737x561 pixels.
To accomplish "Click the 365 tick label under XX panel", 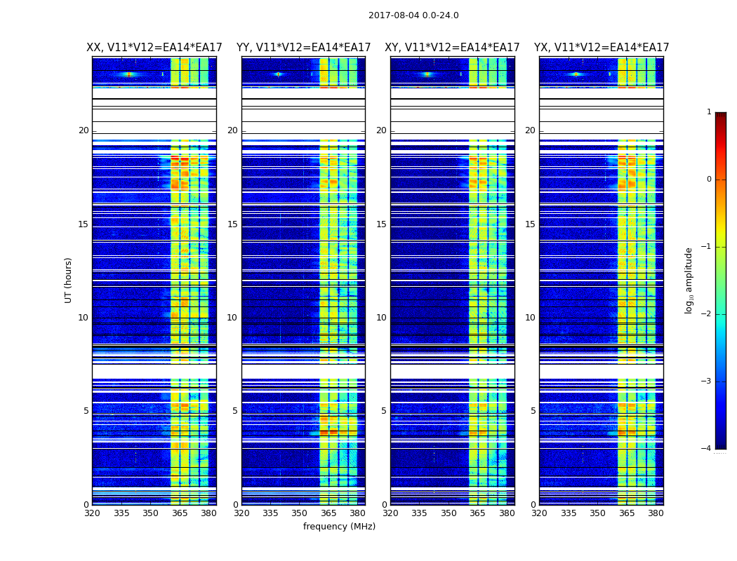I will pyautogui.click(x=180, y=513).
